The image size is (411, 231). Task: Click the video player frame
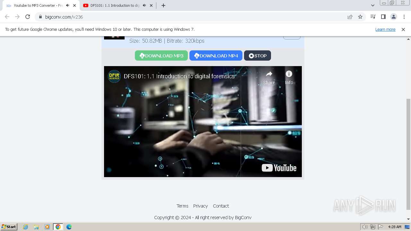pos(203,122)
